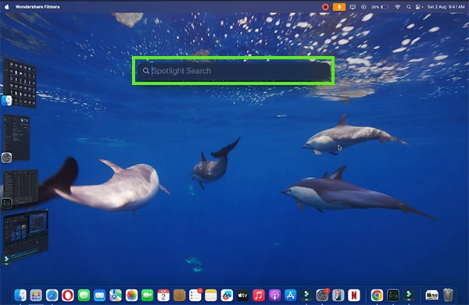Open Activity Monitor from the Dock
Screen dimensions: 469x305
click(x=393, y=296)
